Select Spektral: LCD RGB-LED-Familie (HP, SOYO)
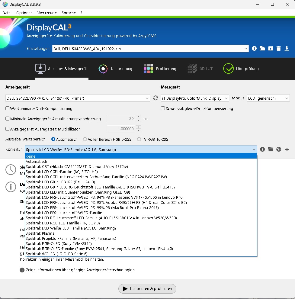The image size is (295, 299). (141, 223)
